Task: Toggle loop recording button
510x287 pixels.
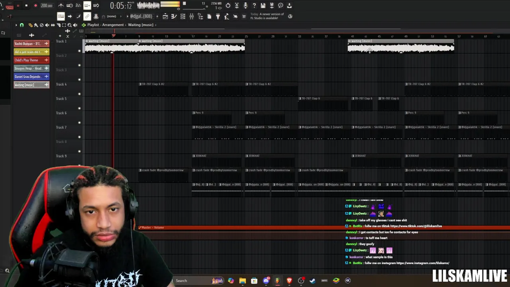Action: (x=96, y=6)
